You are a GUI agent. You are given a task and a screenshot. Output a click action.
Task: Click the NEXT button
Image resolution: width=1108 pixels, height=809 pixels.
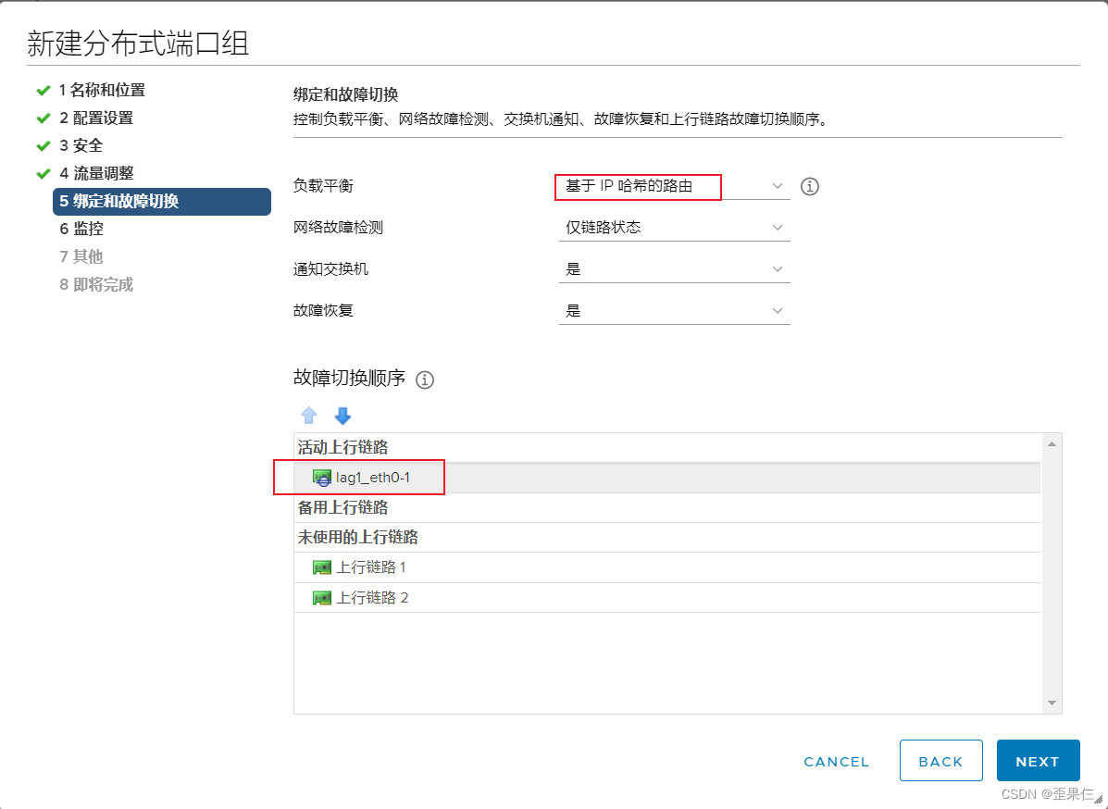pyautogui.click(x=1038, y=761)
